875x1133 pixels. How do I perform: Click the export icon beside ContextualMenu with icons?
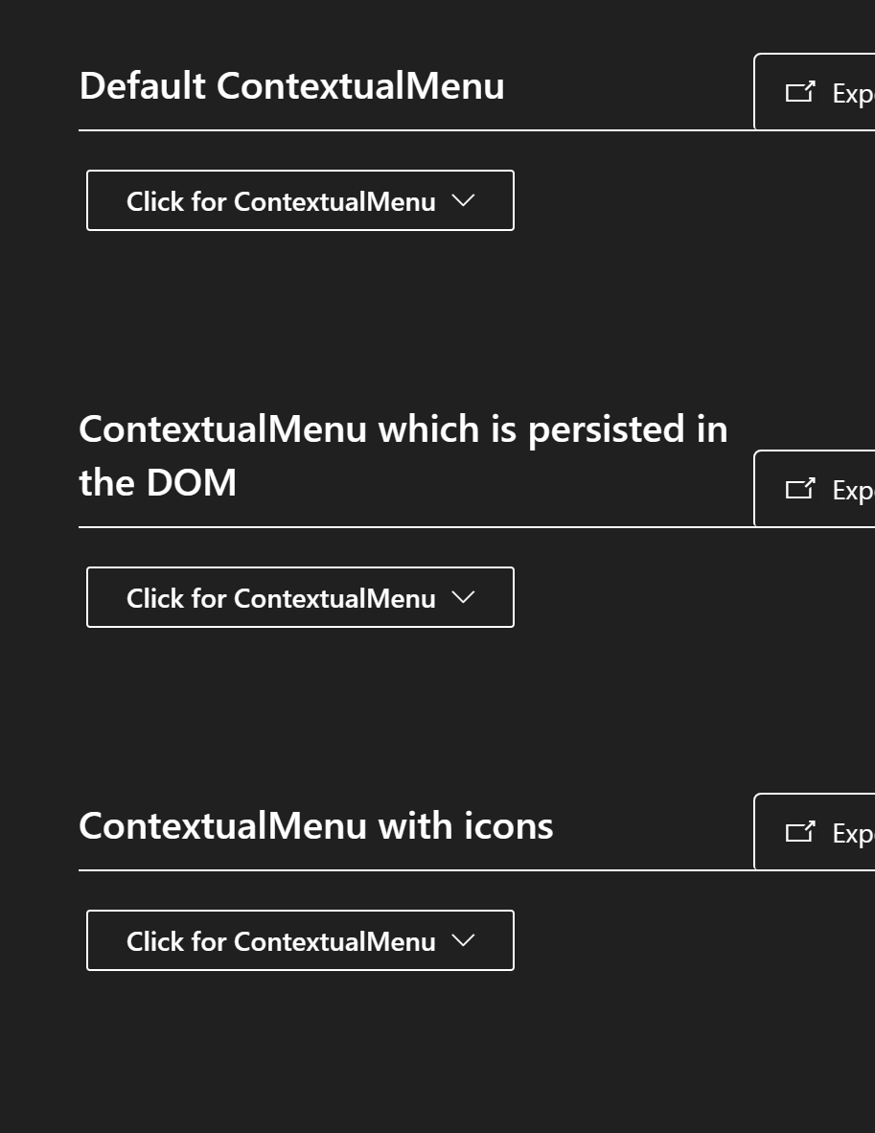click(800, 832)
